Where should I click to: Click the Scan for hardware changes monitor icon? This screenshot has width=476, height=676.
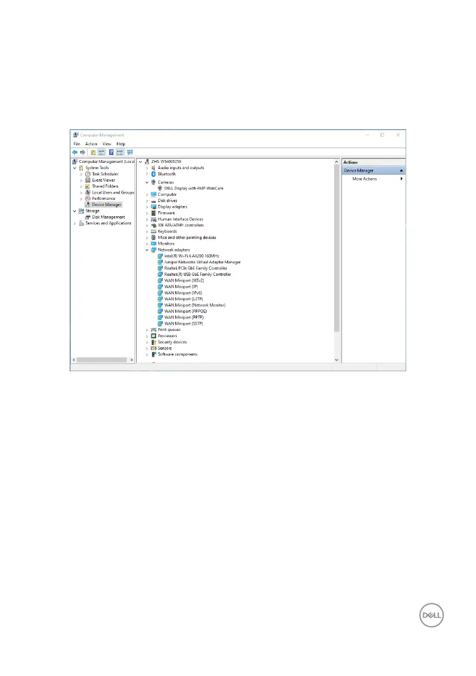pyautogui.click(x=130, y=152)
